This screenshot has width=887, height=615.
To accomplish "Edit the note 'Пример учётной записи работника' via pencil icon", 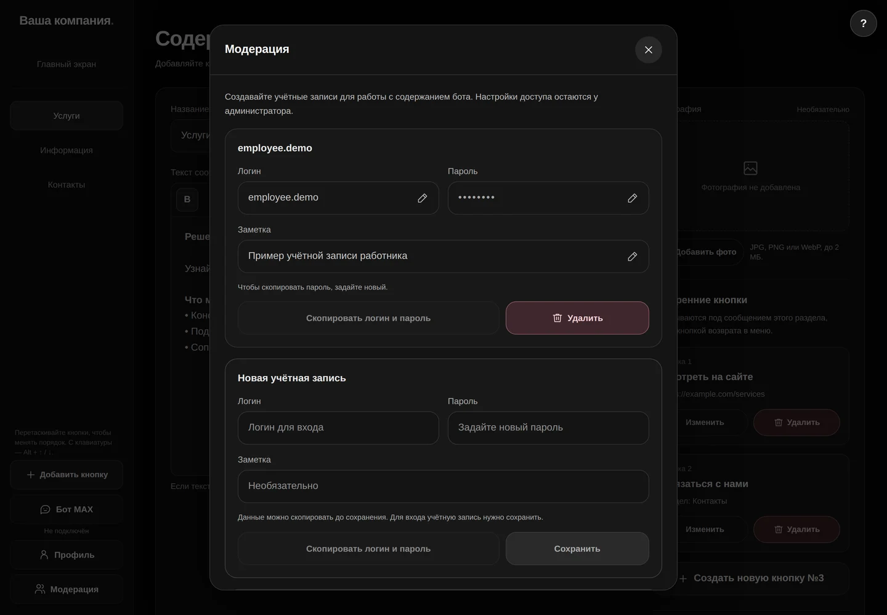I will [x=633, y=256].
